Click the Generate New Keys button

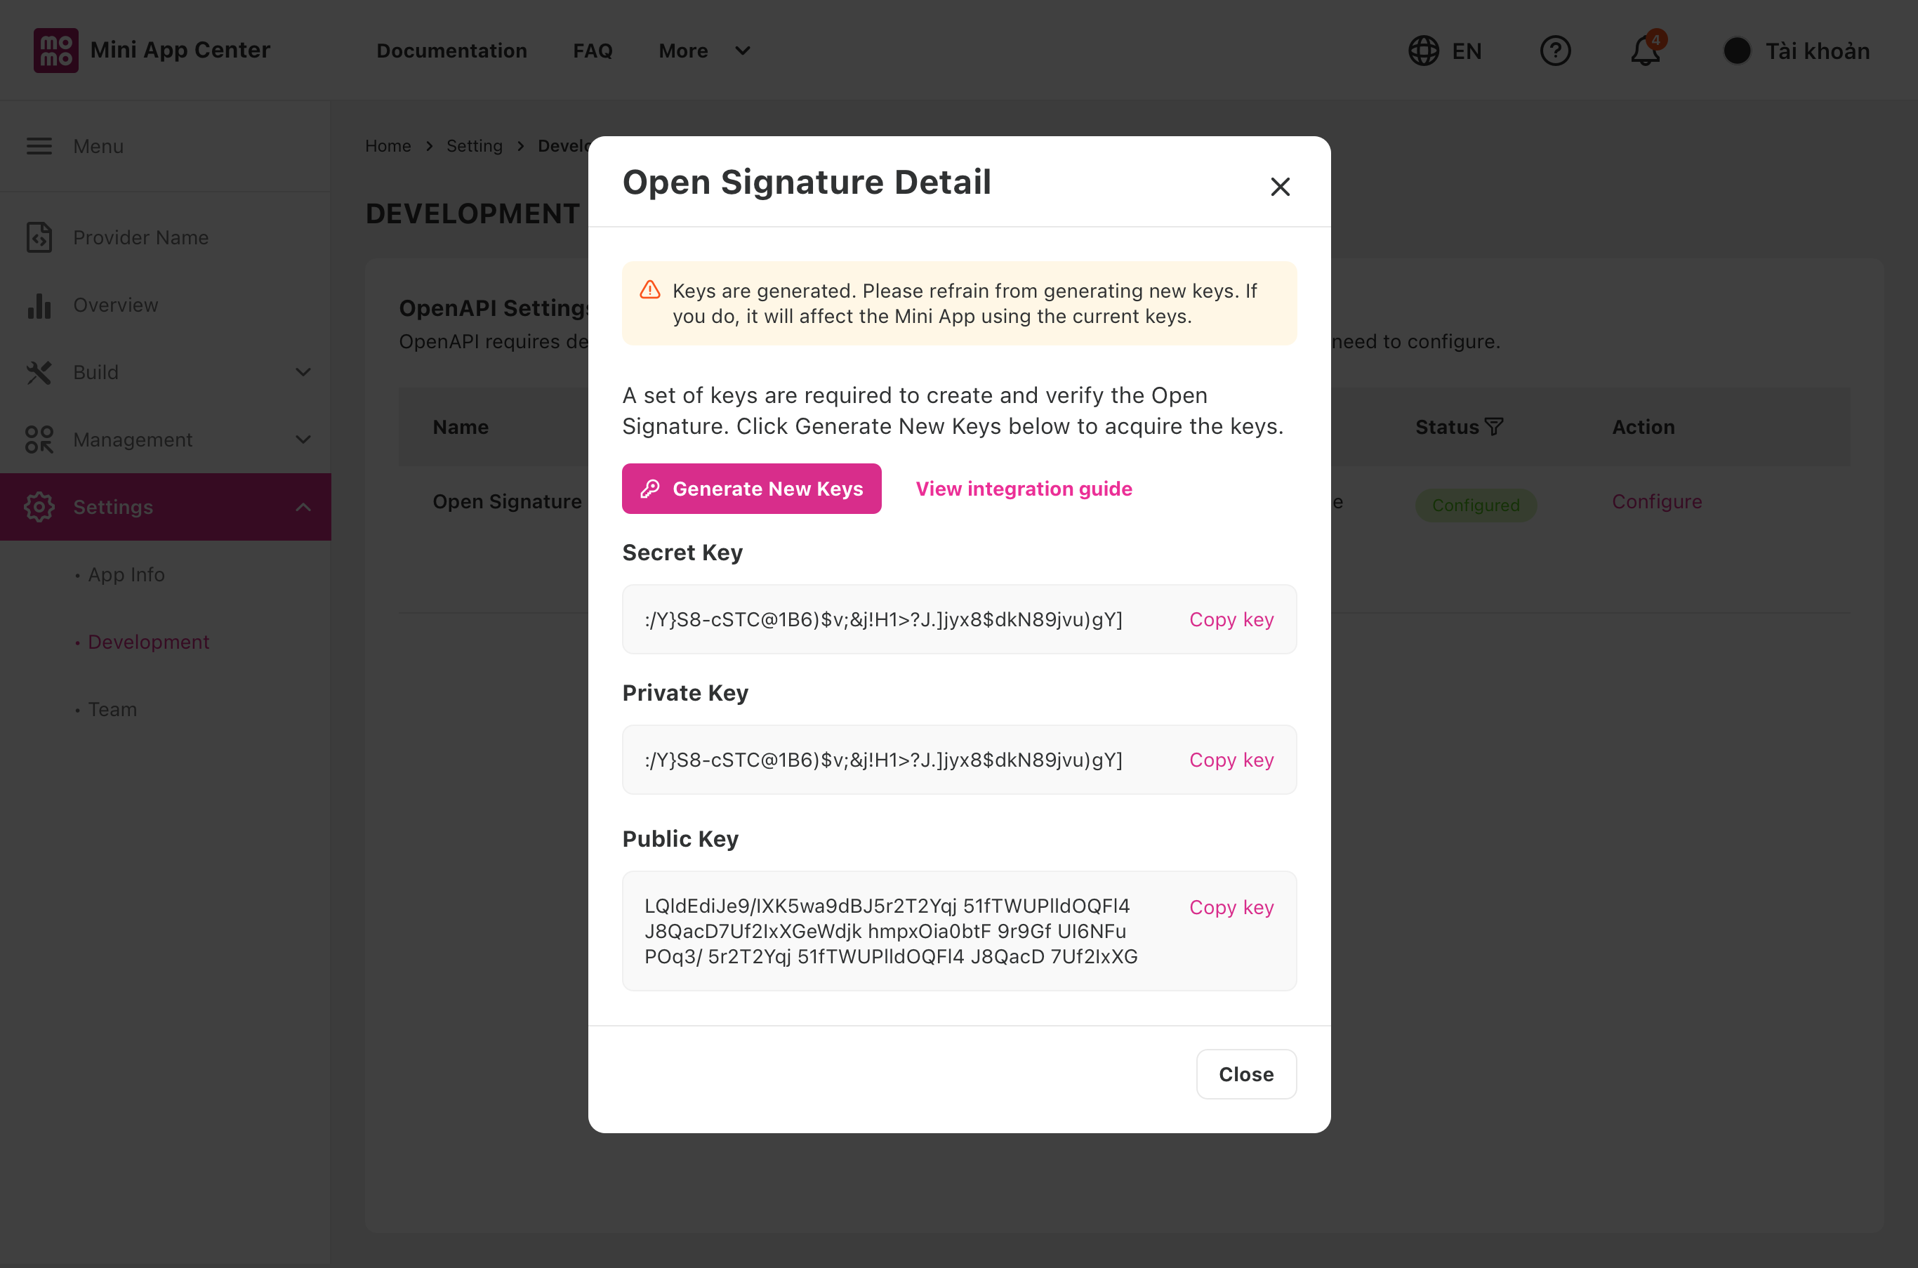click(x=751, y=489)
